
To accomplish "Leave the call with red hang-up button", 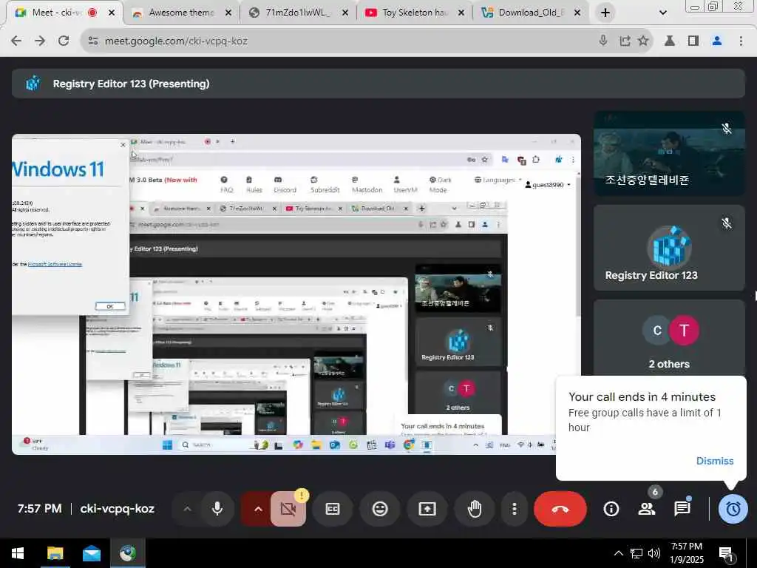I will pos(560,509).
